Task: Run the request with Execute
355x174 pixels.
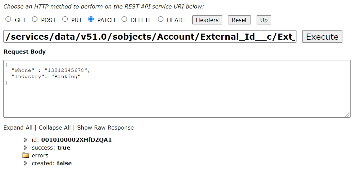Action: [322, 37]
